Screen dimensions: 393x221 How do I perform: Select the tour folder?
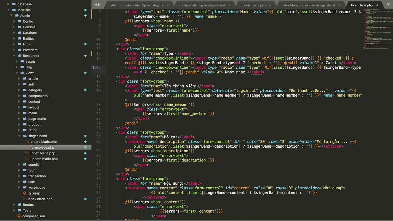(x=31, y=170)
